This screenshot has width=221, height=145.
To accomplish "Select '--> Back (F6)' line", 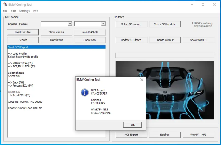I will tap(16, 82).
